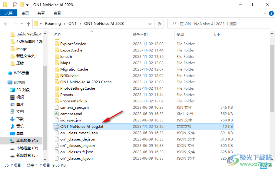Viewport: 275px width, 169px height.
Task: Sort by 大小 column header
Action: [217, 35]
